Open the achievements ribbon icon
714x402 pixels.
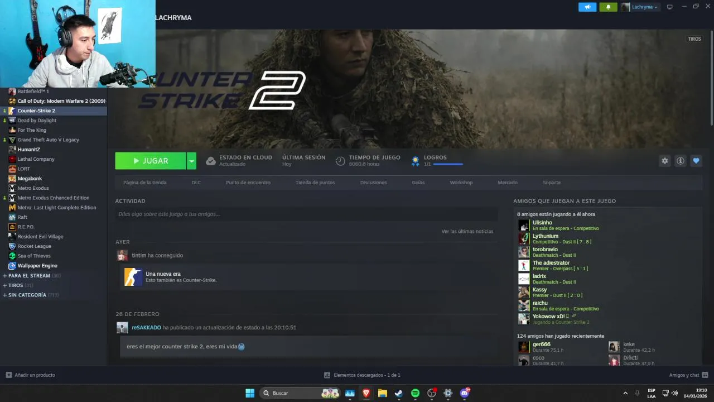416,161
